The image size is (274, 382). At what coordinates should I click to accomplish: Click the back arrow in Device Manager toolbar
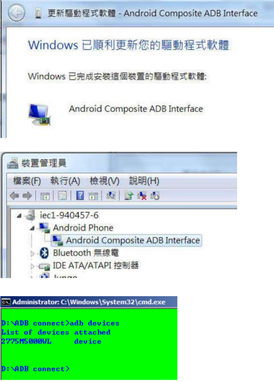pyautogui.click(x=14, y=195)
